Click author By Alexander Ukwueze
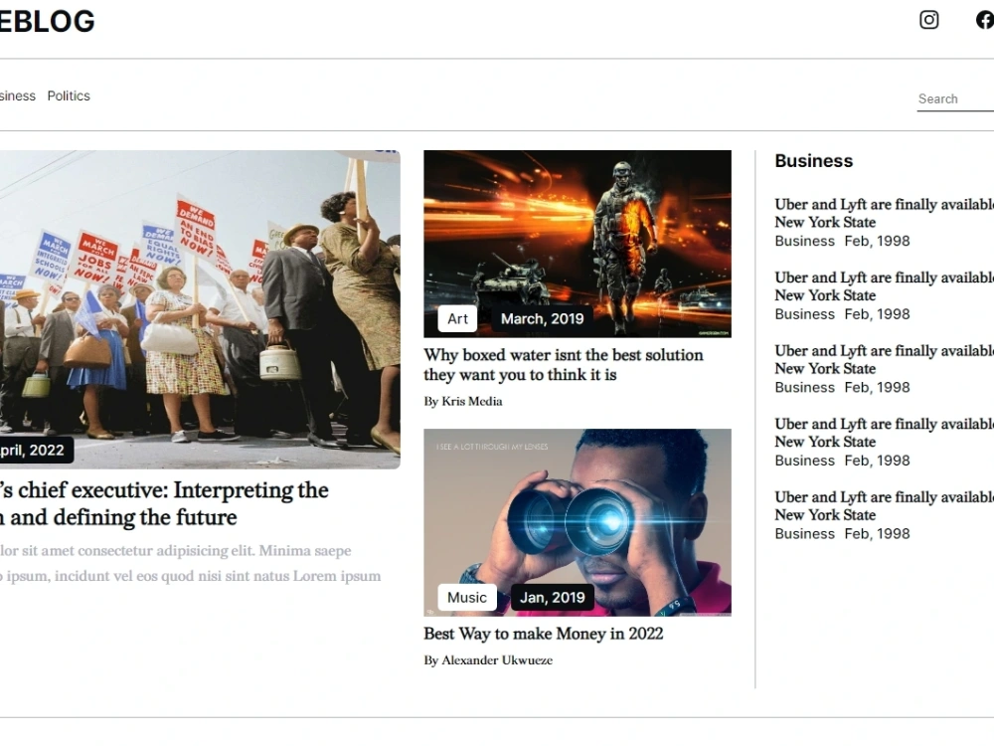The height and width of the screenshot is (746, 994). 488,660
